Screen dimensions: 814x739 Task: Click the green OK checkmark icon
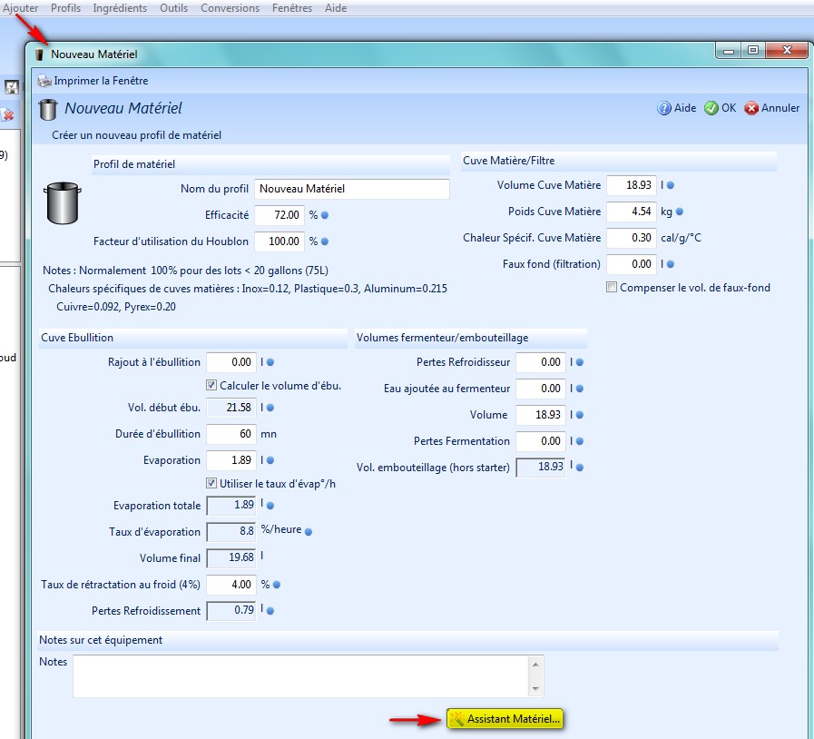(711, 108)
